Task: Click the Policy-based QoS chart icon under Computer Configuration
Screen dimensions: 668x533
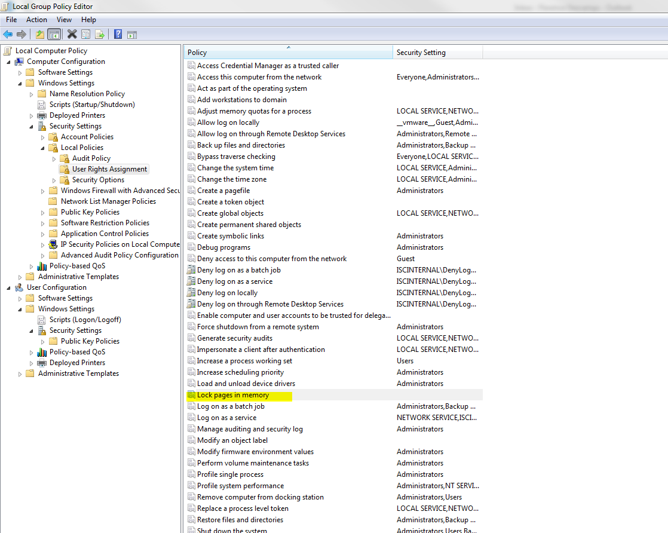Action: 42,266
